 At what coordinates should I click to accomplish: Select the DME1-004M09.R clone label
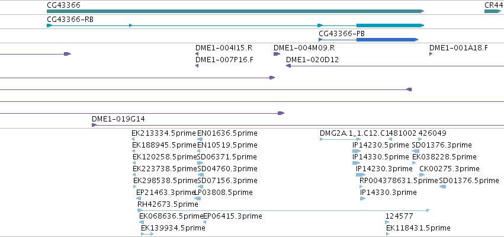coord(304,48)
